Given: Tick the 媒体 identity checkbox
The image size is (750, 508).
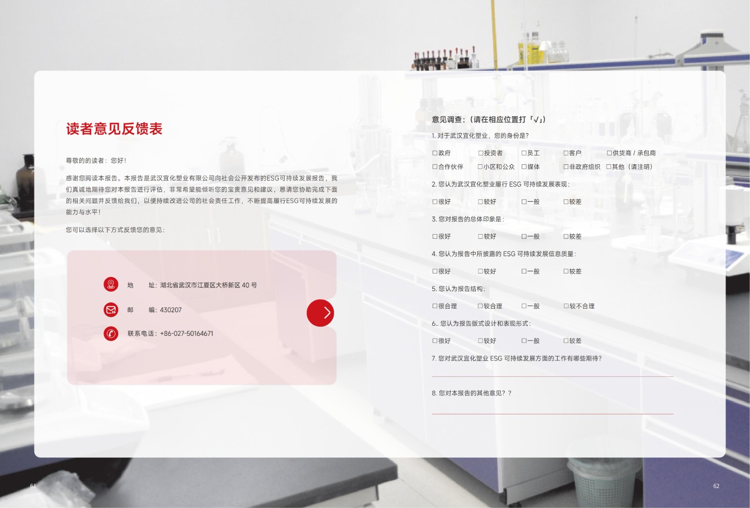Looking at the screenshot, I should tap(524, 167).
